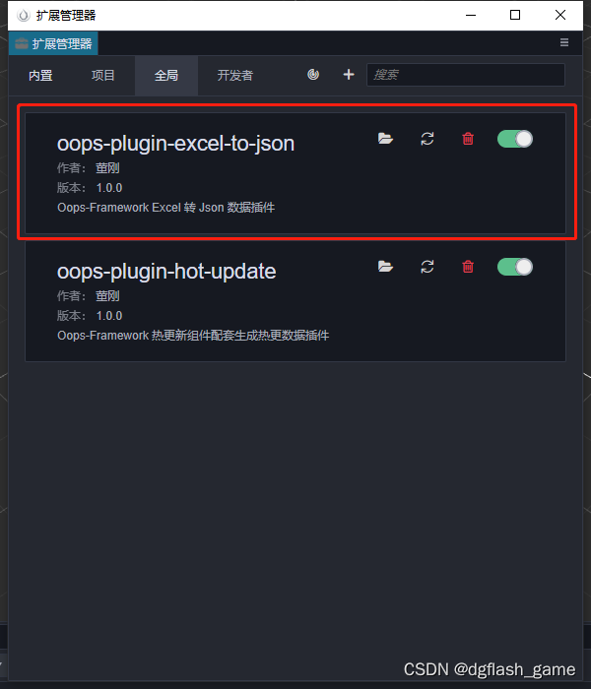This screenshot has height=689, width=591.
Task: Open folder of oops-plugin-hot-update extension
Action: click(x=385, y=267)
